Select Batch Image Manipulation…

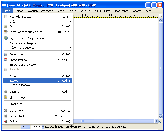click(37, 43)
